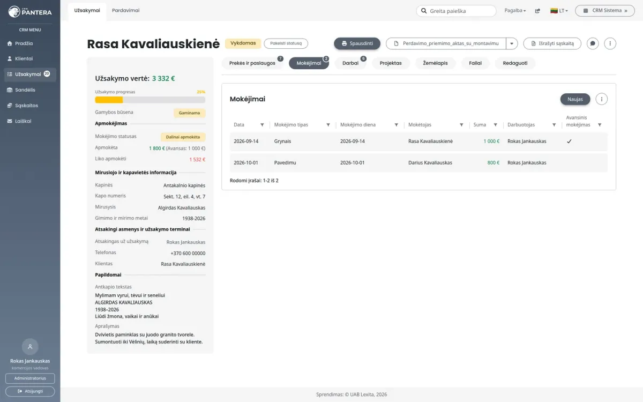Open the Prekės ir paslaugos tab
This screenshot has height=402, width=643.
coord(252,63)
